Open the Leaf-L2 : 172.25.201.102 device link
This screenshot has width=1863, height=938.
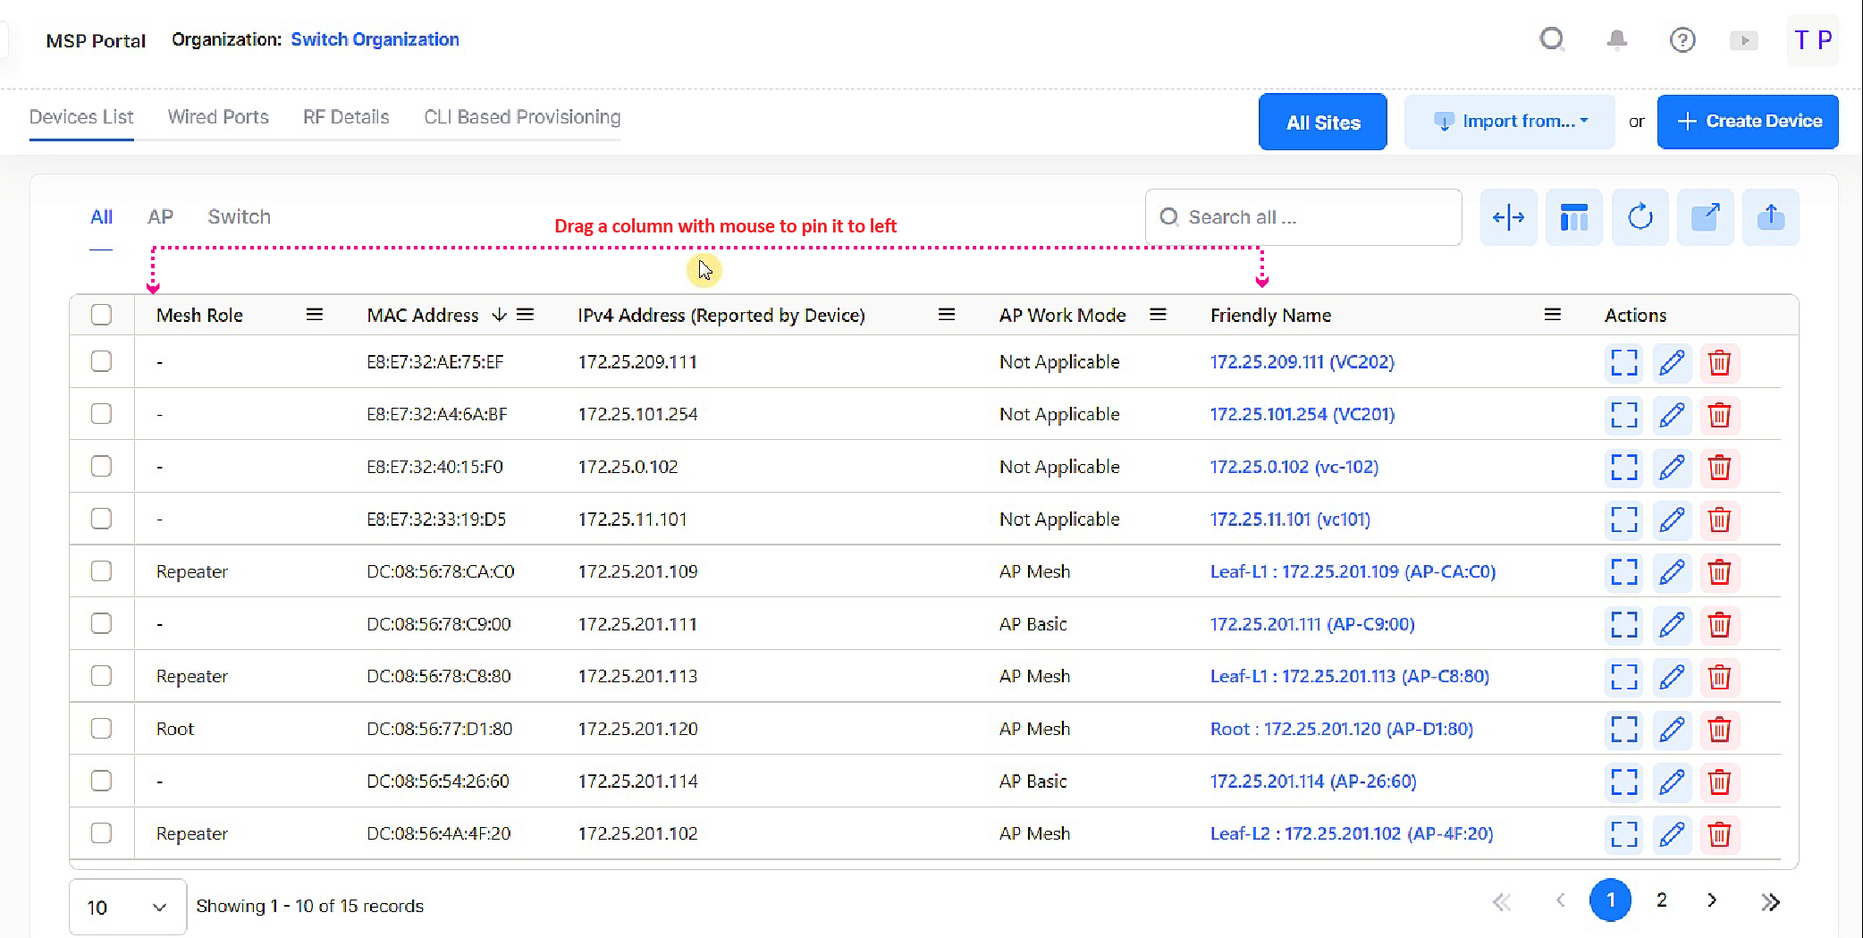(1351, 833)
